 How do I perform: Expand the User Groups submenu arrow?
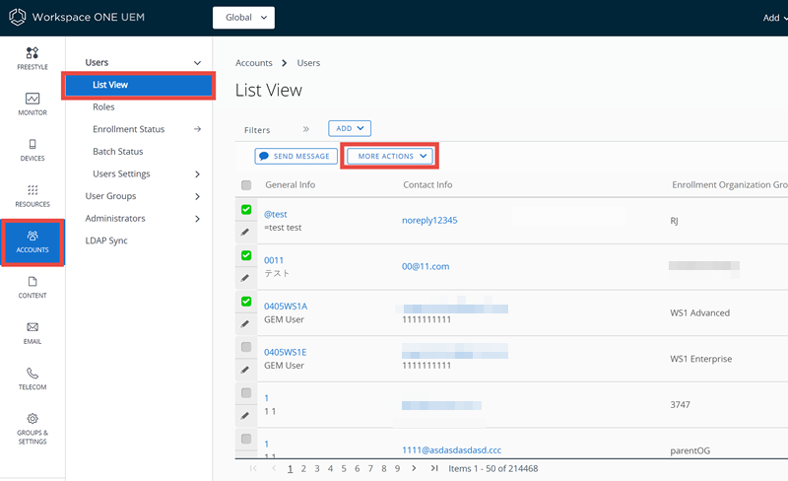pos(198,196)
